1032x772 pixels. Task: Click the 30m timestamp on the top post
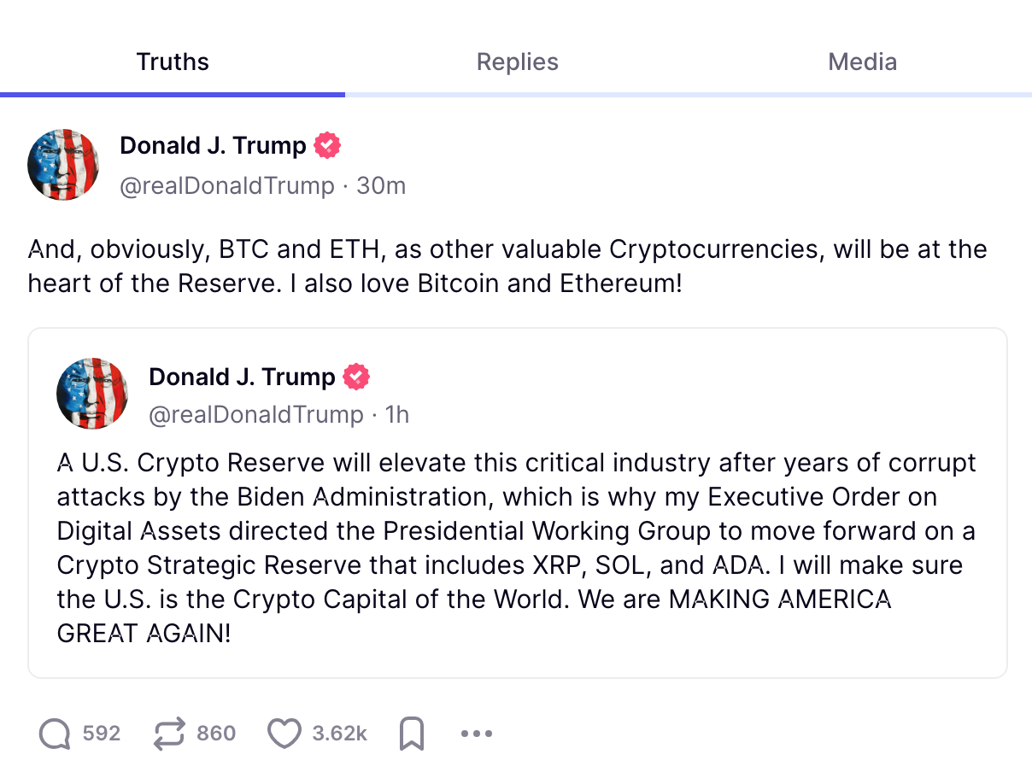coord(381,185)
